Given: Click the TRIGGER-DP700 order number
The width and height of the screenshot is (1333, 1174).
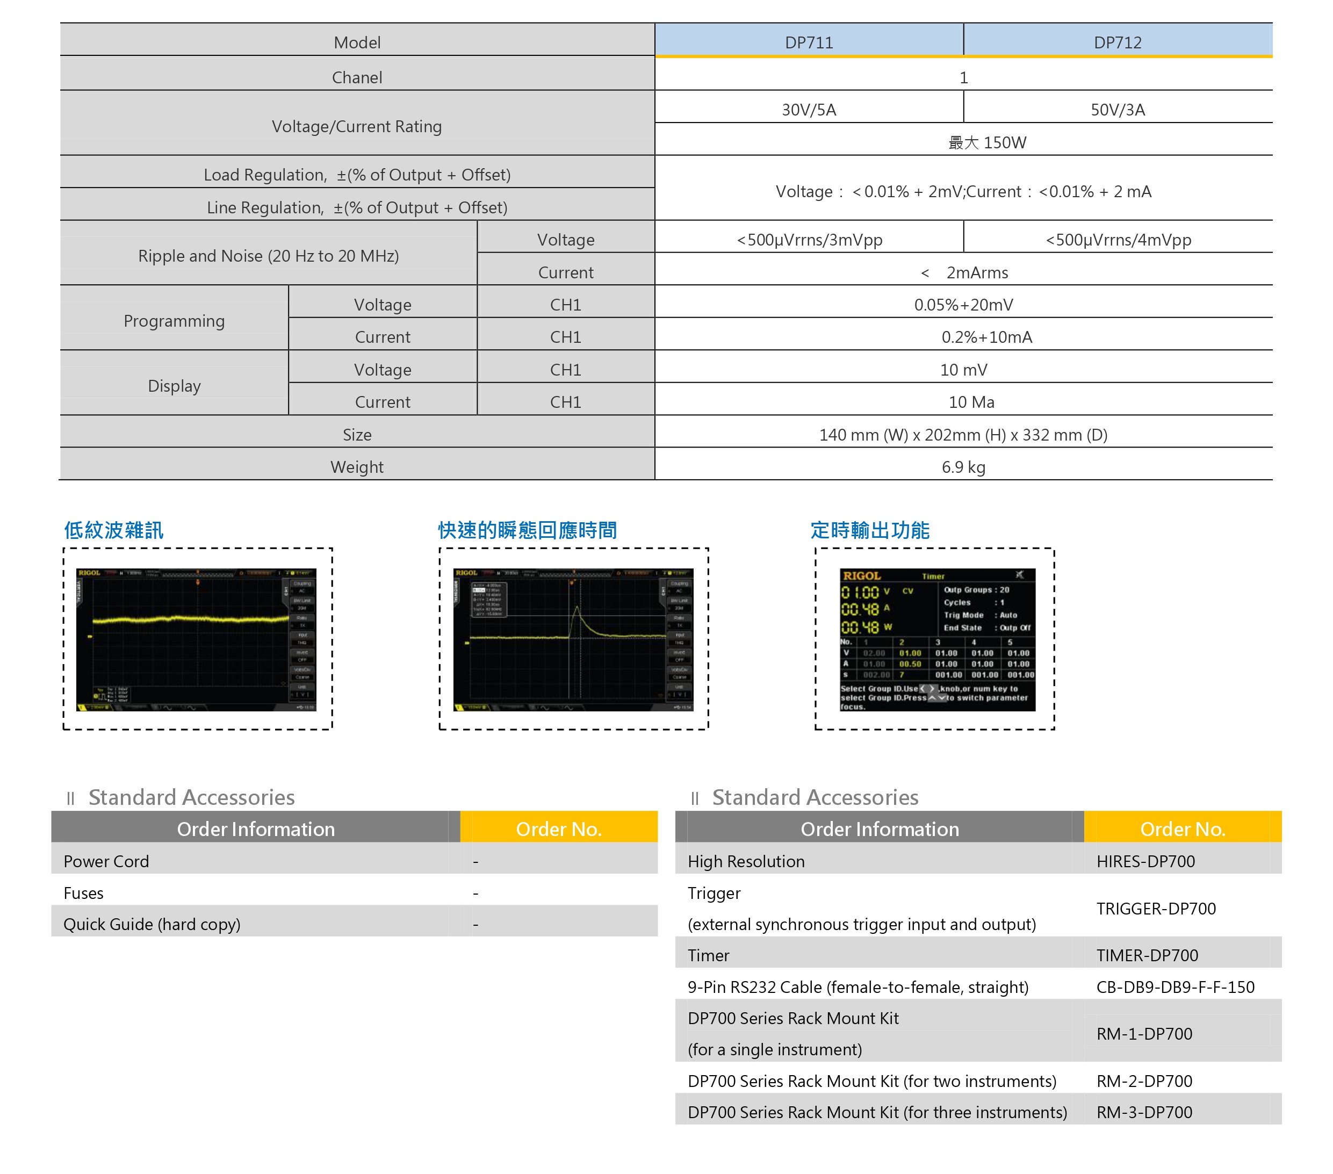Looking at the screenshot, I should click(1156, 909).
